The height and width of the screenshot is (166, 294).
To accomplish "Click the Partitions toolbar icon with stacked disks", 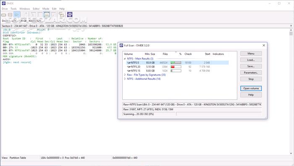I will pos(10,15).
